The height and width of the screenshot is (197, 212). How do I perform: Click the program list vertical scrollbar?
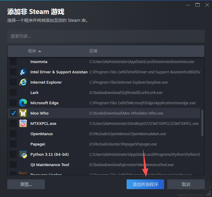pyautogui.click(x=202, y=123)
